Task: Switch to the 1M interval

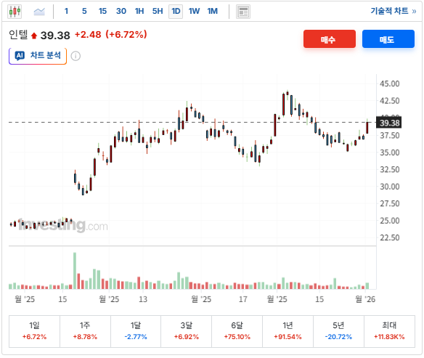Action: point(213,11)
